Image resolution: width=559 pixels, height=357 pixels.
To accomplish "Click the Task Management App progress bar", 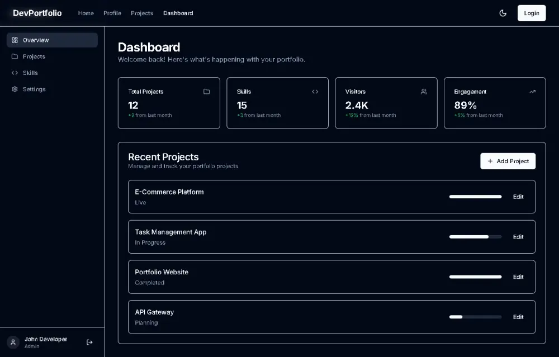I will pyautogui.click(x=475, y=237).
